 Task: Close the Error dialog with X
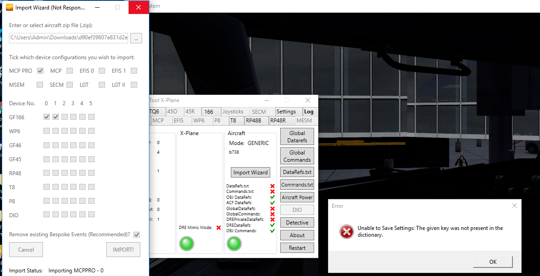tap(514, 206)
